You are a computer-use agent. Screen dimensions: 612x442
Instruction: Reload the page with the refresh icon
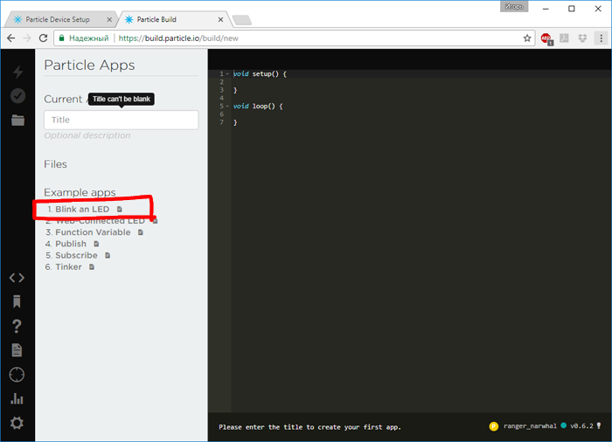tap(44, 38)
